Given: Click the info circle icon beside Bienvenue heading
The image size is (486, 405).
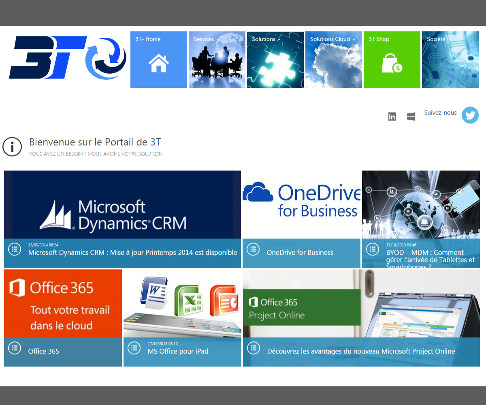Looking at the screenshot, I should pyautogui.click(x=12, y=146).
